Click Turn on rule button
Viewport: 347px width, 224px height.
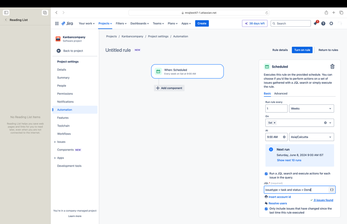tap(302, 50)
